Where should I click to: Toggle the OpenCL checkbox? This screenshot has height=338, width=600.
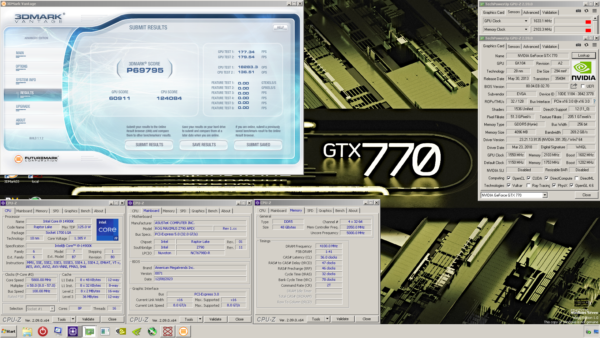(509, 178)
